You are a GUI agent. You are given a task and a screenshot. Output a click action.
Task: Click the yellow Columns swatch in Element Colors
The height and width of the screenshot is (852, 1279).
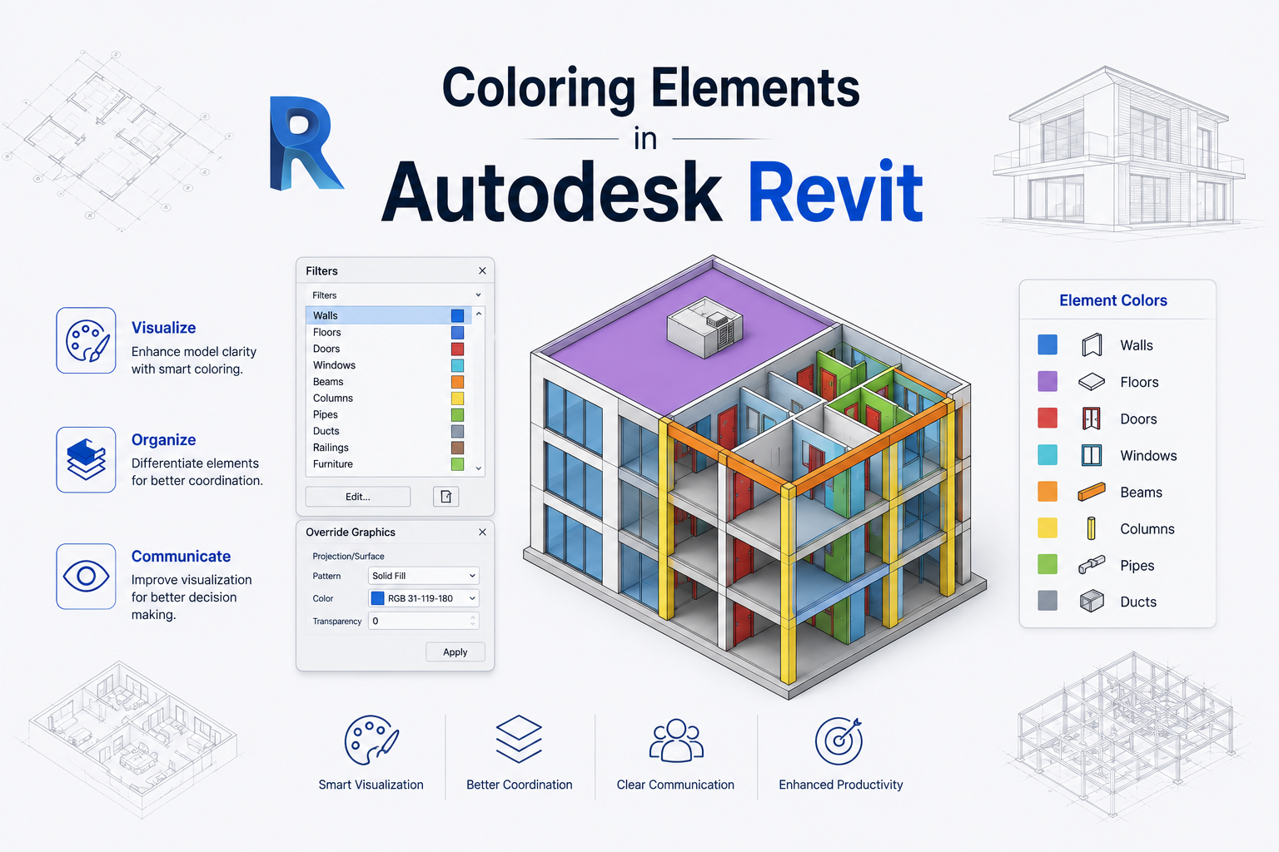click(x=1048, y=528)
